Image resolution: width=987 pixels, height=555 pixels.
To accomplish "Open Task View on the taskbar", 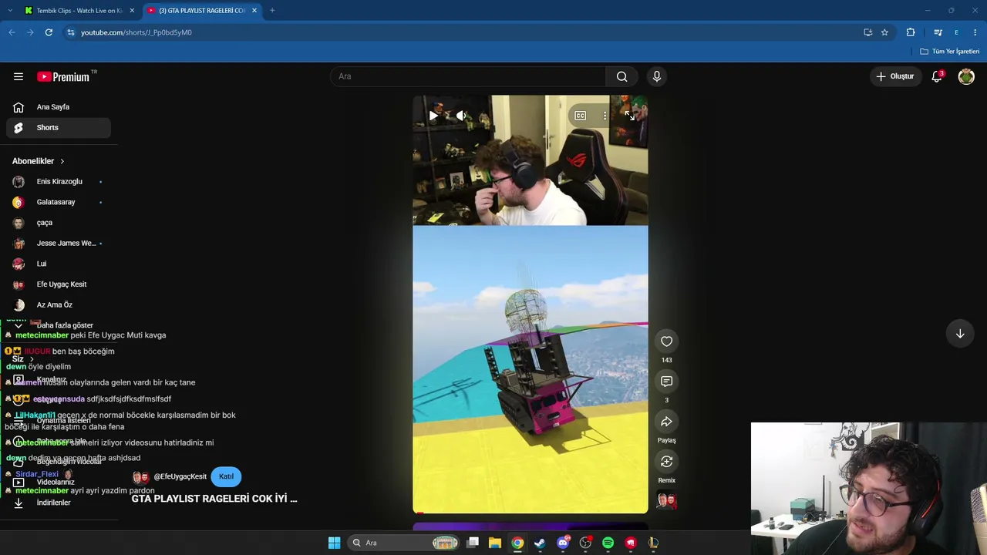I will click(x=473, y=543).
